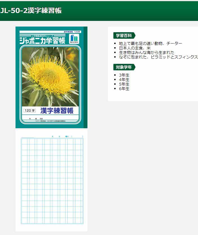Select text 地上で最も足の速い動物、チーター
The height and width of the screenshot is (235, 198).
[x=151, y=43]
